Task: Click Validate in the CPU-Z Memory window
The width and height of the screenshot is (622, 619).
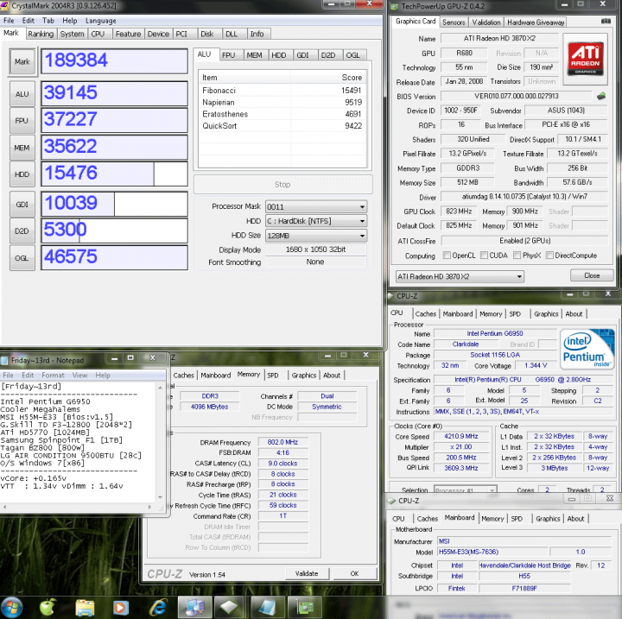Action: coord(307,573)
